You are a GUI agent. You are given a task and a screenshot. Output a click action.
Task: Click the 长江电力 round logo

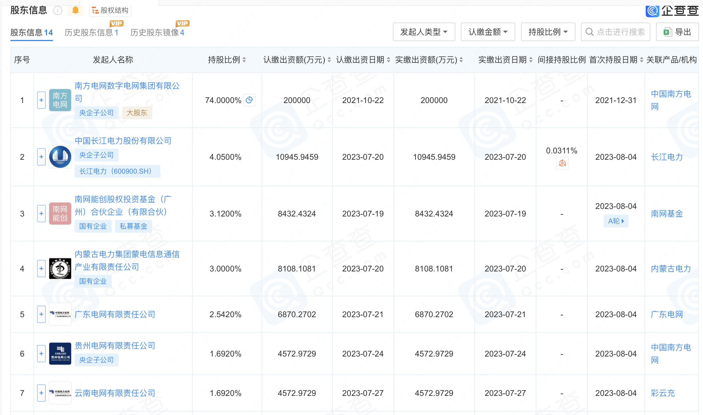click(60, 157)
